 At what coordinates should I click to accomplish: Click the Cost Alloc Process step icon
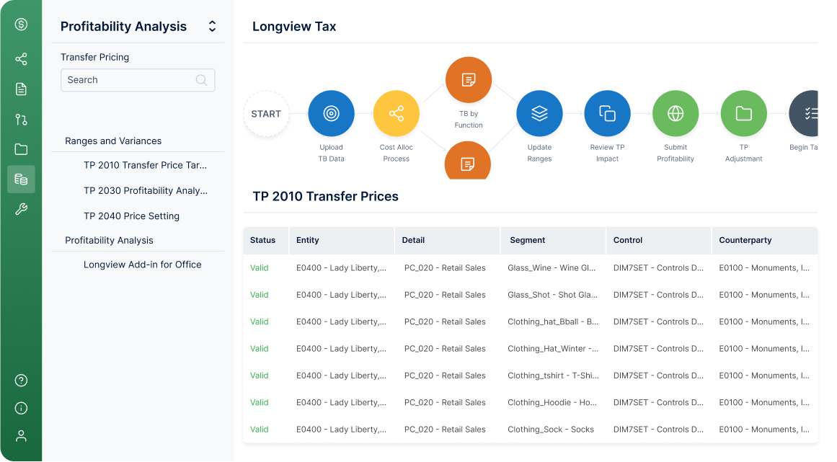[396, 114]
